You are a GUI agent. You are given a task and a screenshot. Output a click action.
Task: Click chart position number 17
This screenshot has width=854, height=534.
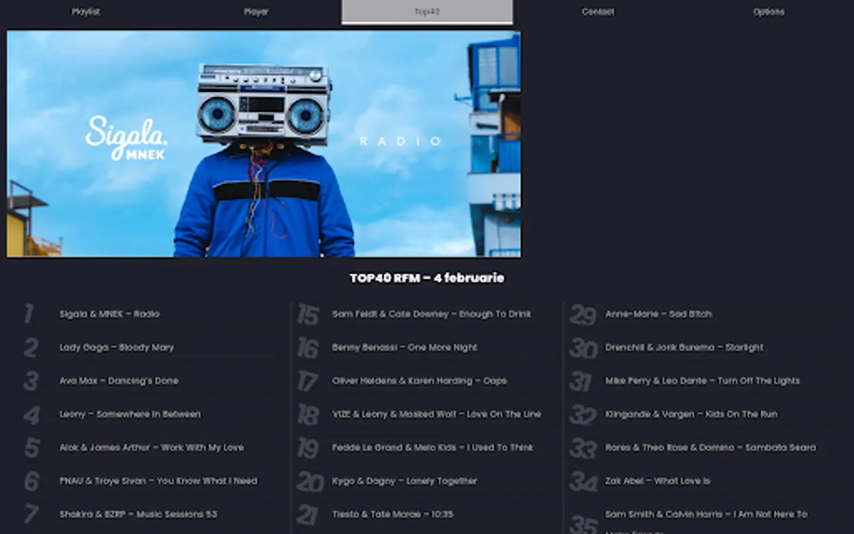click(x=308, y=382)
